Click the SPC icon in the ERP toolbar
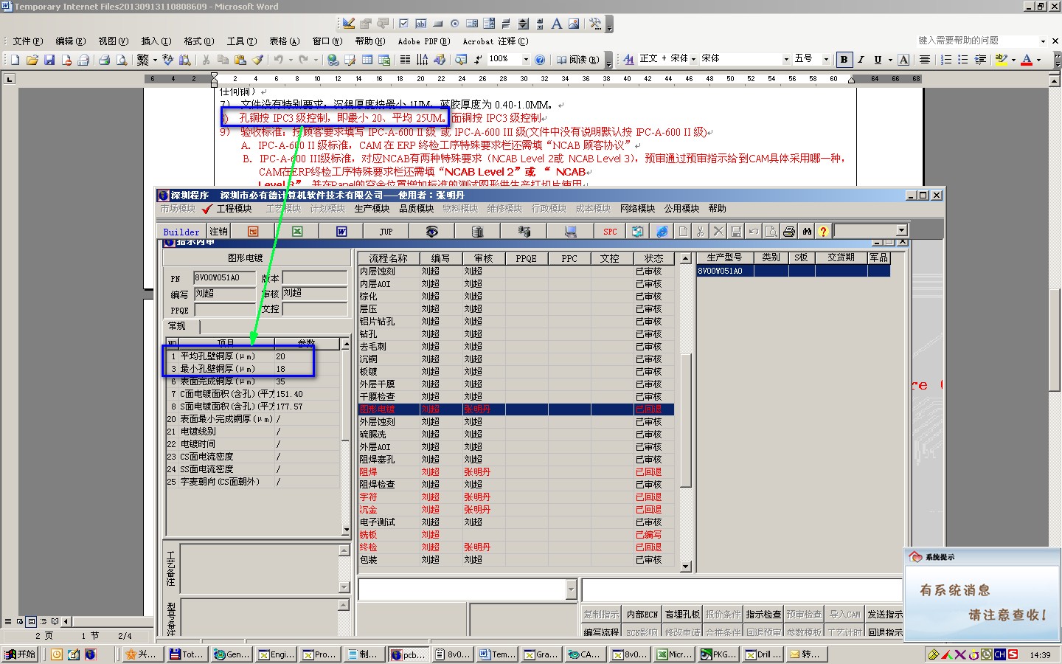 coord(610,232)
